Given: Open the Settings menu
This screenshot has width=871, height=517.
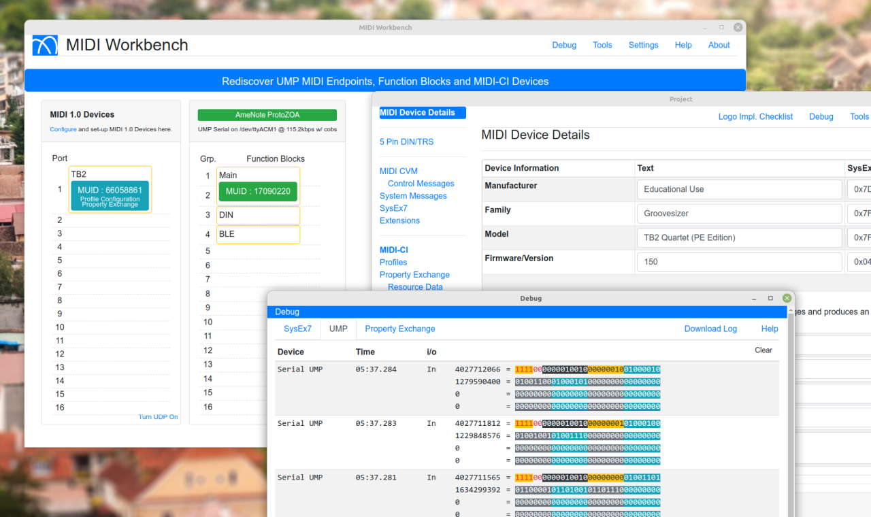Looking at the screenshot, I should 643,45.
